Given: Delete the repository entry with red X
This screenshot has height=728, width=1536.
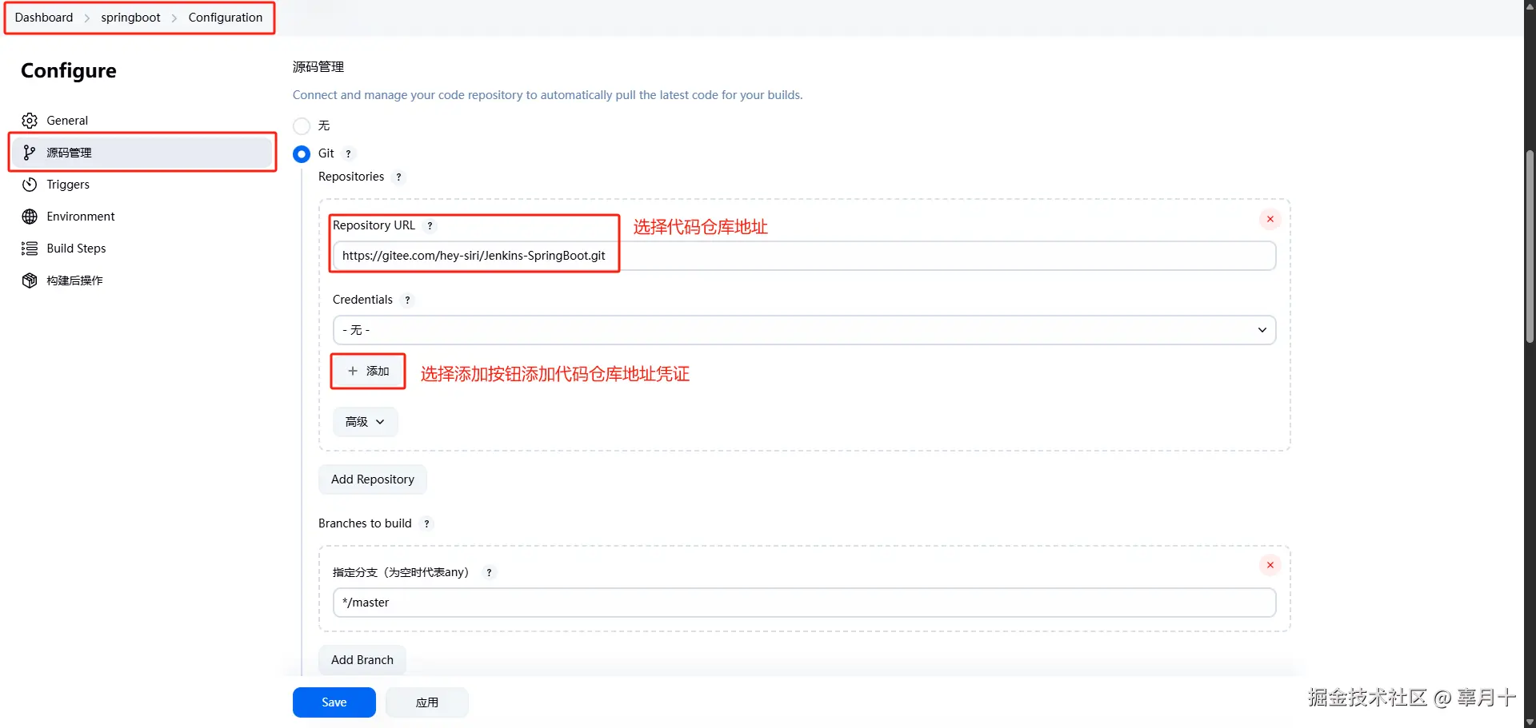Looking at the screenshot, I should click(1270, 219).
